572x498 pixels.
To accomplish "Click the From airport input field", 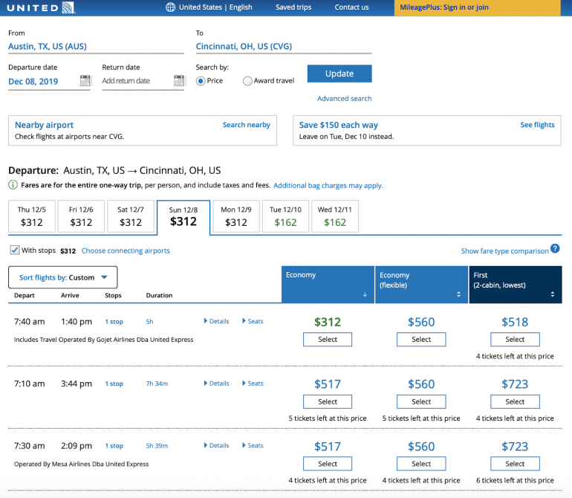I will click(x=96, y=46).
